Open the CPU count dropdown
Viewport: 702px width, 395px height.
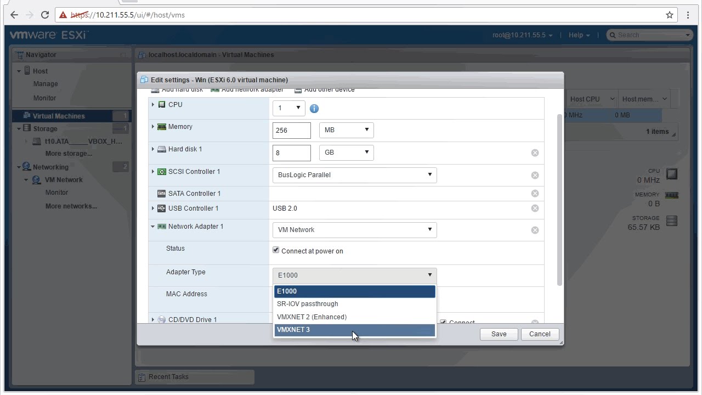288,108
